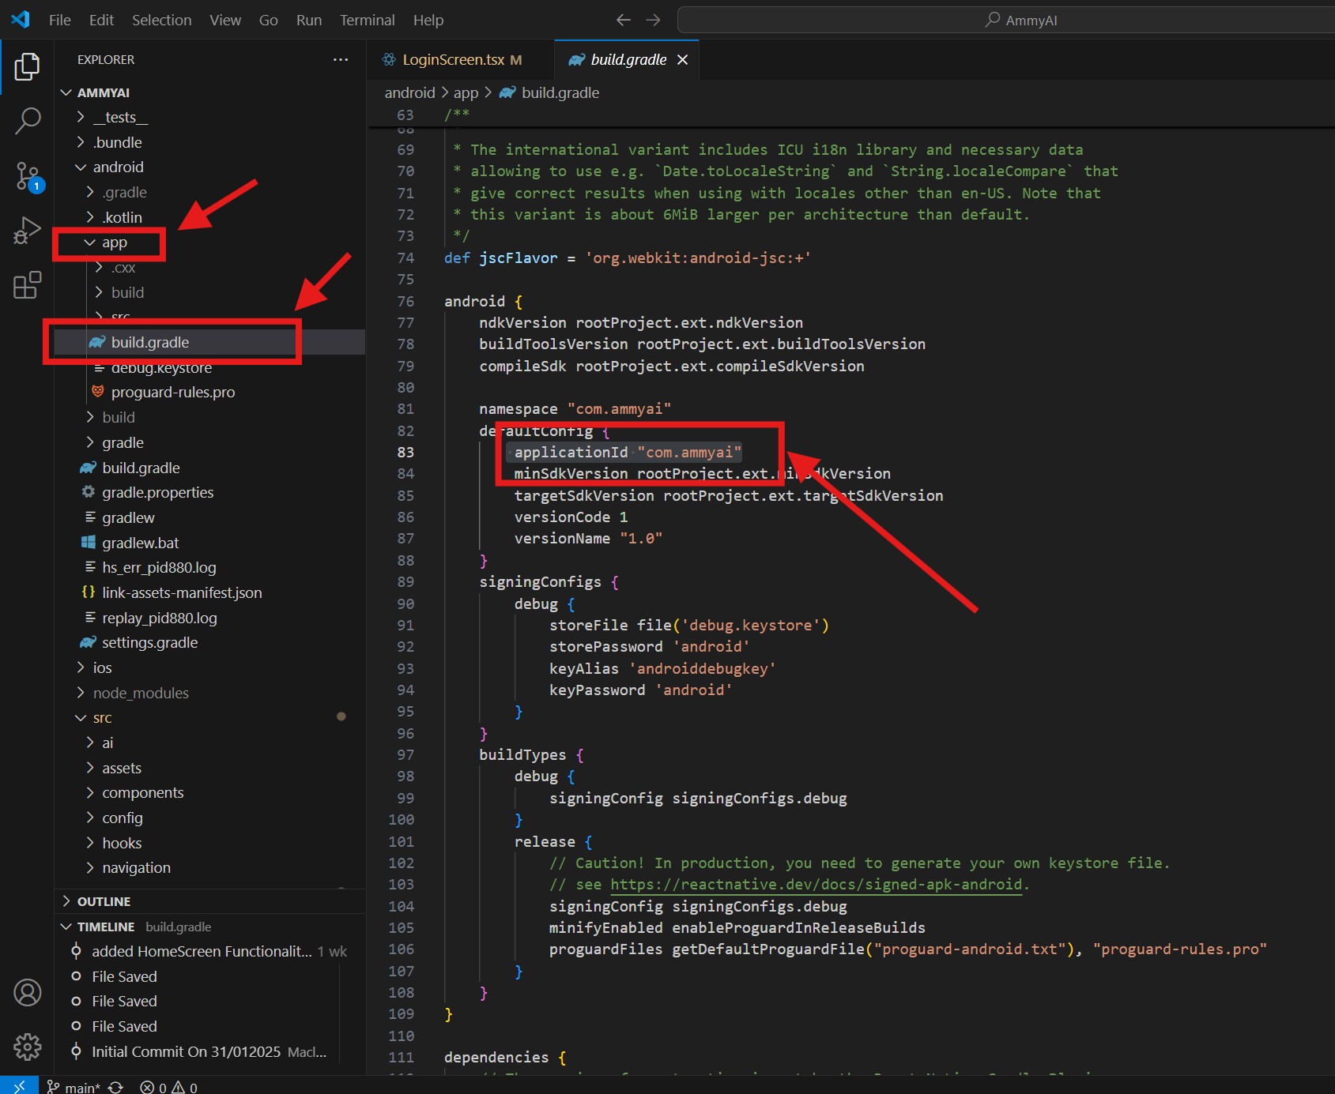Close the build.gradle tab
Viewport: 1335px width, 1094px height.
tap(683, 60)
